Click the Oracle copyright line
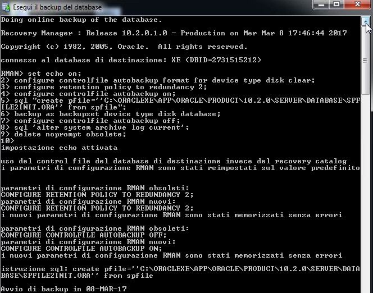The width and height of the screenshot is (373, 293). (124, 47)
